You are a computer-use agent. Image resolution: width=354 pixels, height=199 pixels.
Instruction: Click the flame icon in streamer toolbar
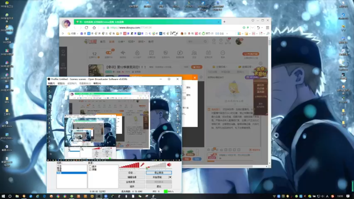[137, 53]
